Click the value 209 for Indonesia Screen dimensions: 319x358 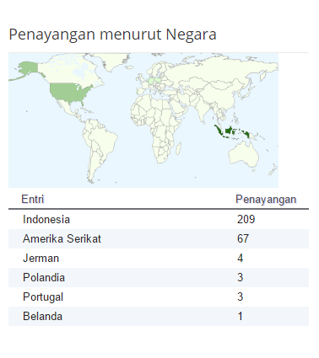pos(246,219)
